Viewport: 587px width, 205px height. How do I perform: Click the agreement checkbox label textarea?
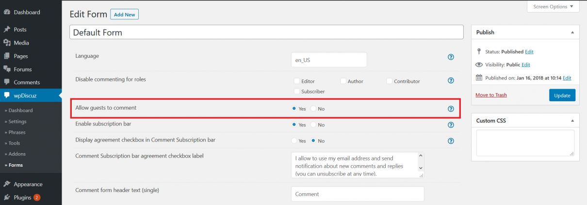358,165
